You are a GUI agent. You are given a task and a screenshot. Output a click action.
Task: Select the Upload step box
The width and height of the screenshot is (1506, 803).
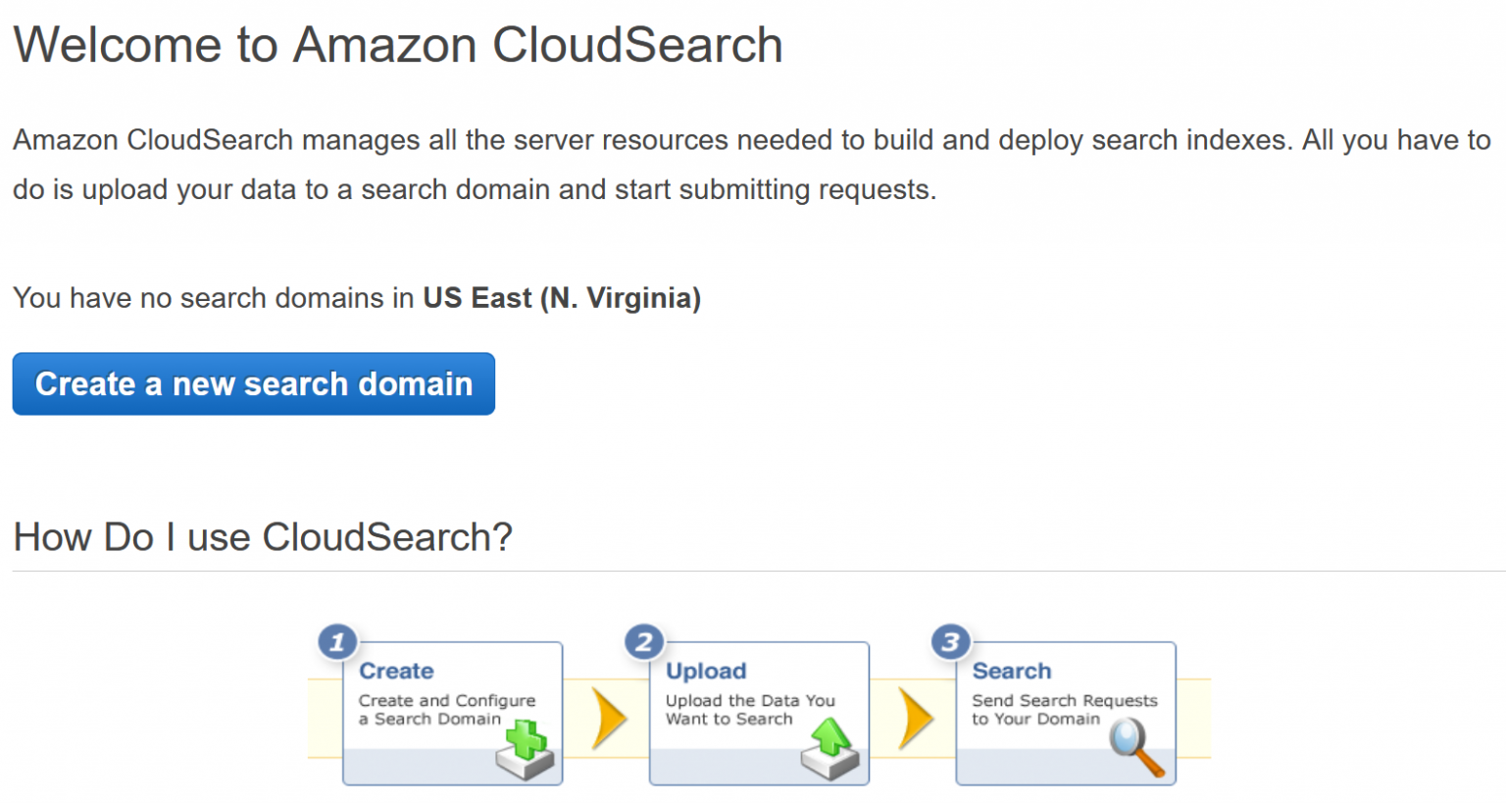(758, 714)
